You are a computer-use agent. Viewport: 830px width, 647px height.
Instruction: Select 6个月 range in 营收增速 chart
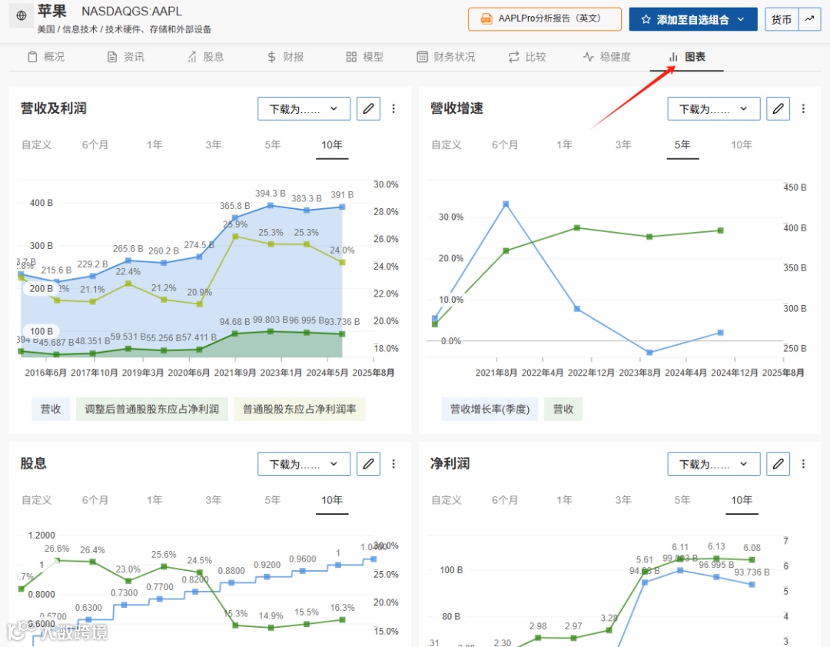click(504, 144)
